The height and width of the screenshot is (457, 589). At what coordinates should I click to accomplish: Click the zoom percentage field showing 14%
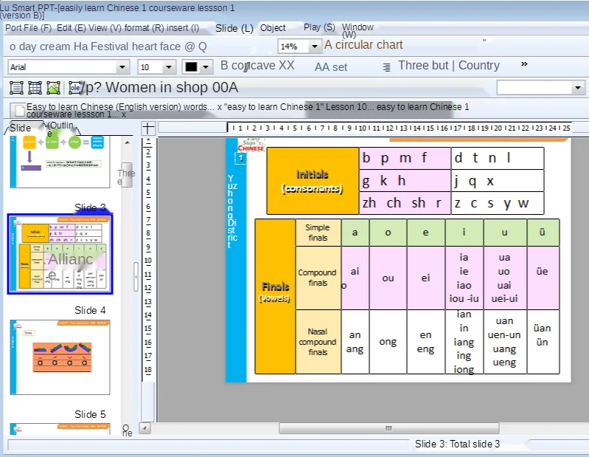click(293, 47)
